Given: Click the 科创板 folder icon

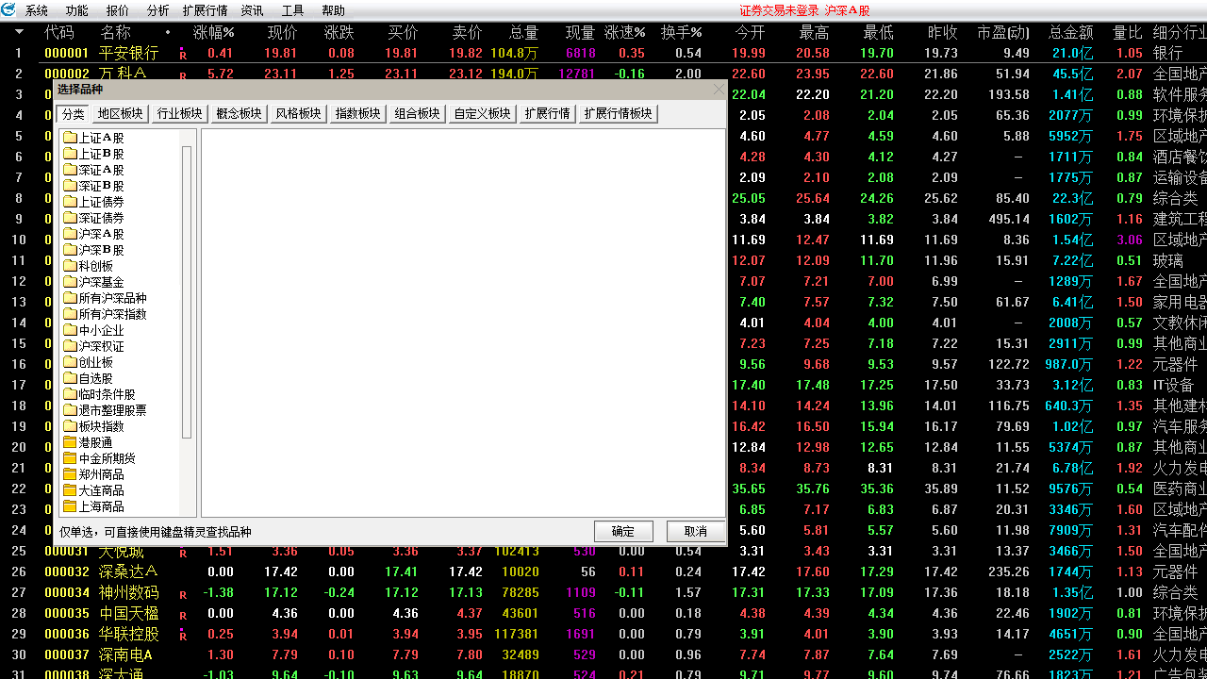Looking at the screenshot, I should (70, 266).
